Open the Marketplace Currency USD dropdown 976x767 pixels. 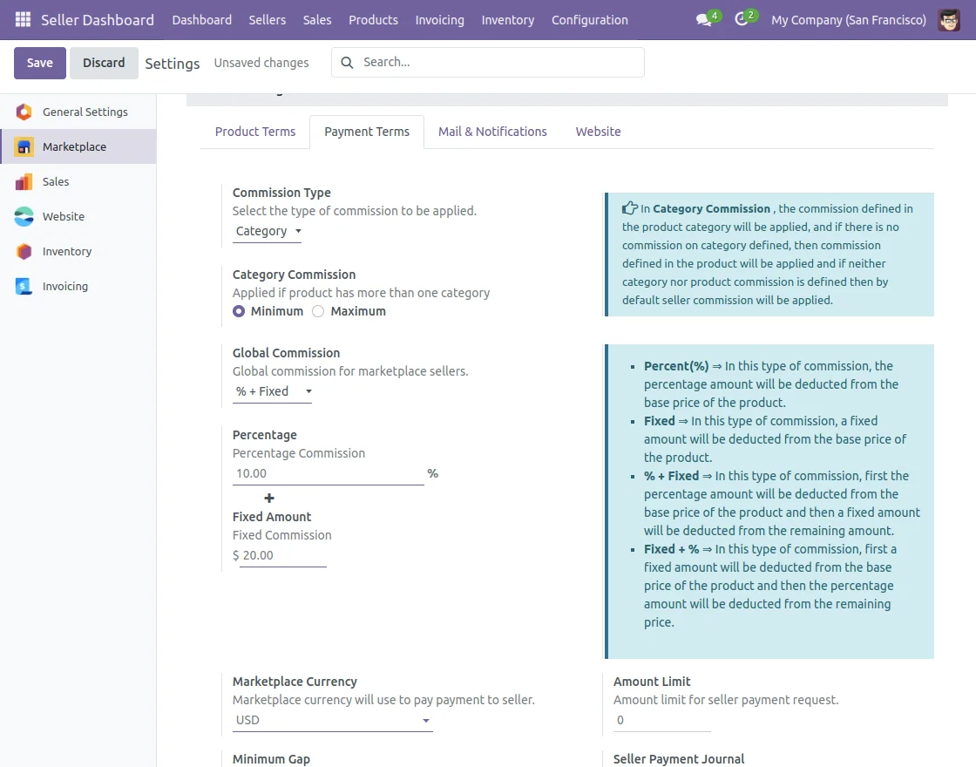pos(332,721)
